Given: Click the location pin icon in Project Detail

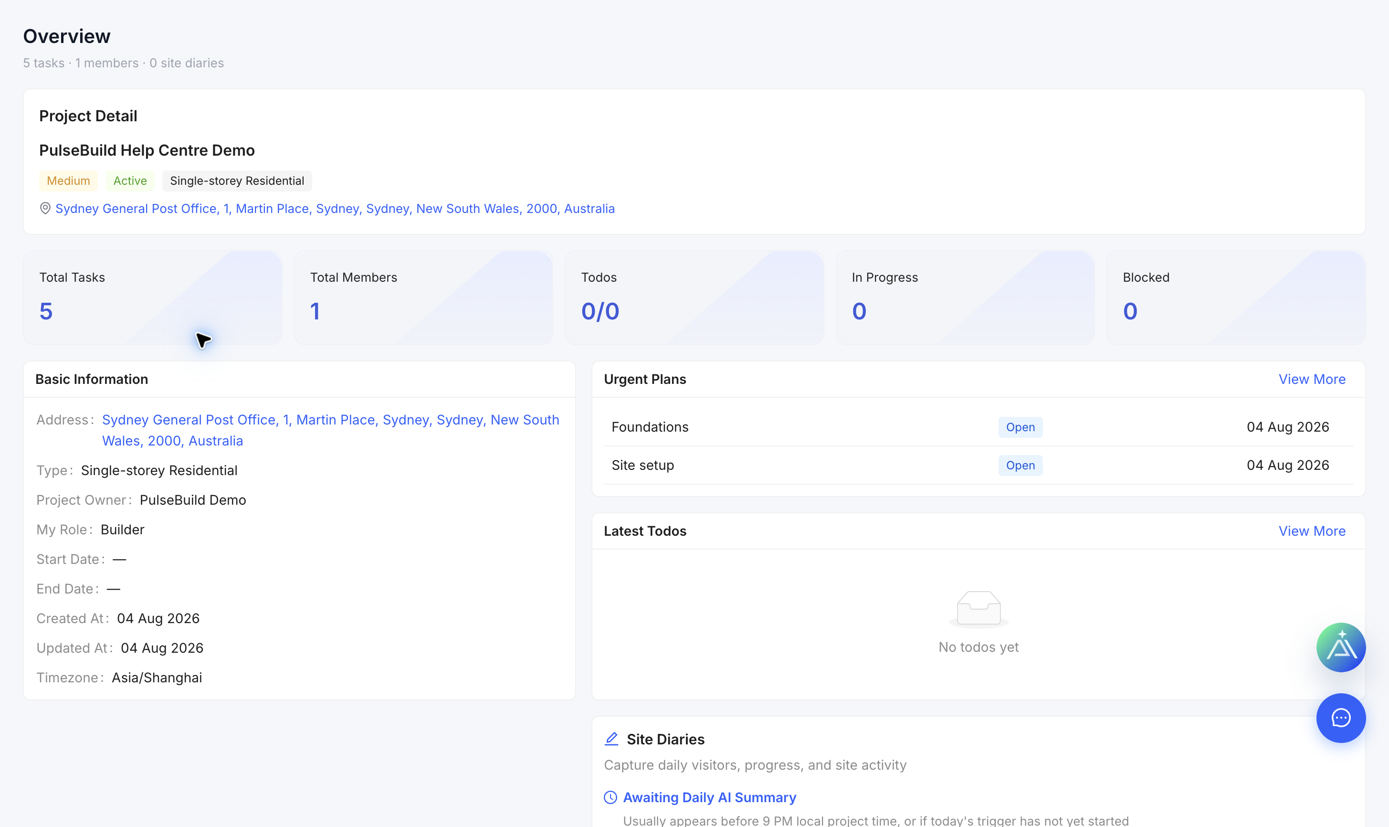Looking at the screenshot, I should pos(45,209).
